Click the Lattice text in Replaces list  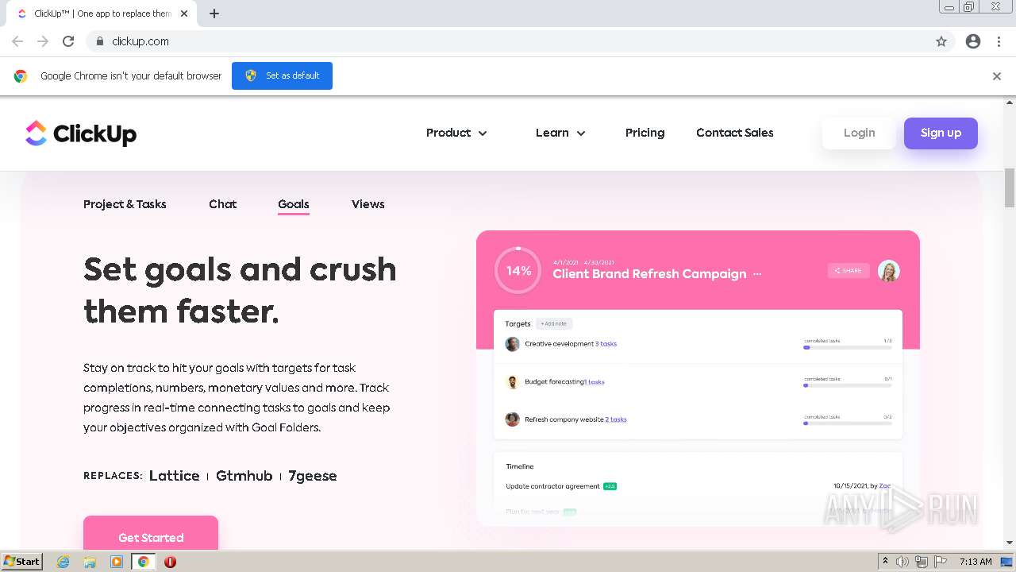point(175,476)
